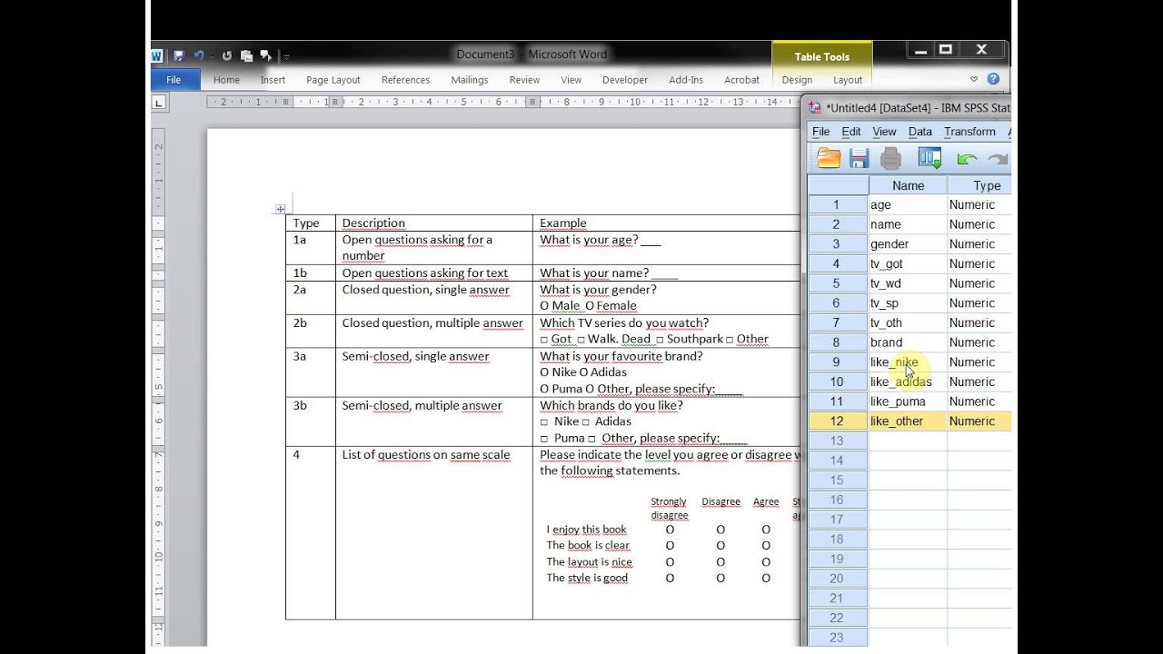Open the SPSS Transform menu
Viewport: 1163px width, 654px height.
pos(969,132)
